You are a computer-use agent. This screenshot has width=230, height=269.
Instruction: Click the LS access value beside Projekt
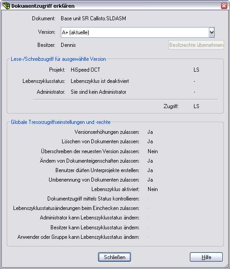(196, 70)
